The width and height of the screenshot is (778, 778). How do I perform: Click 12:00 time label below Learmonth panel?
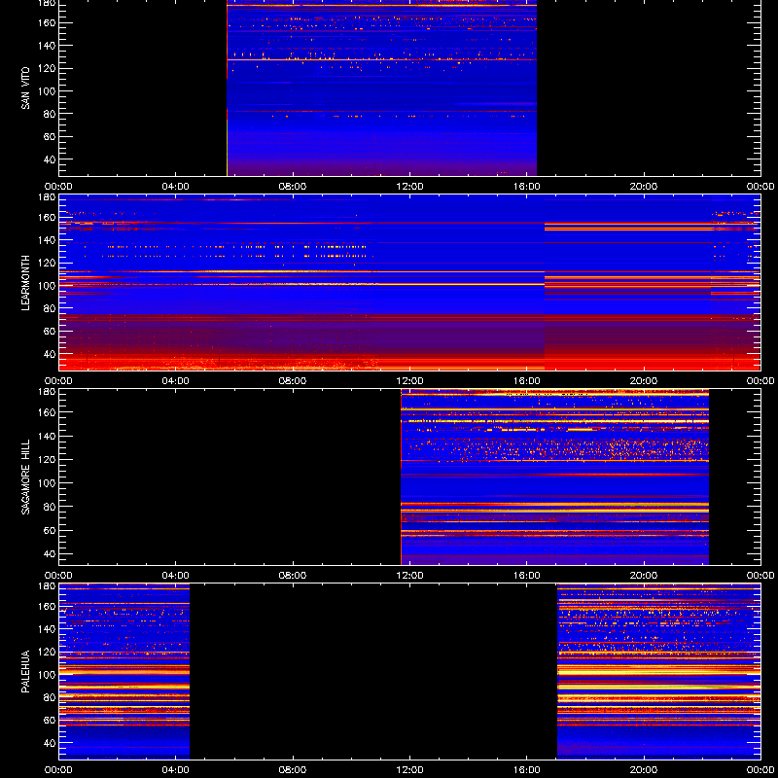pos(409,381)
